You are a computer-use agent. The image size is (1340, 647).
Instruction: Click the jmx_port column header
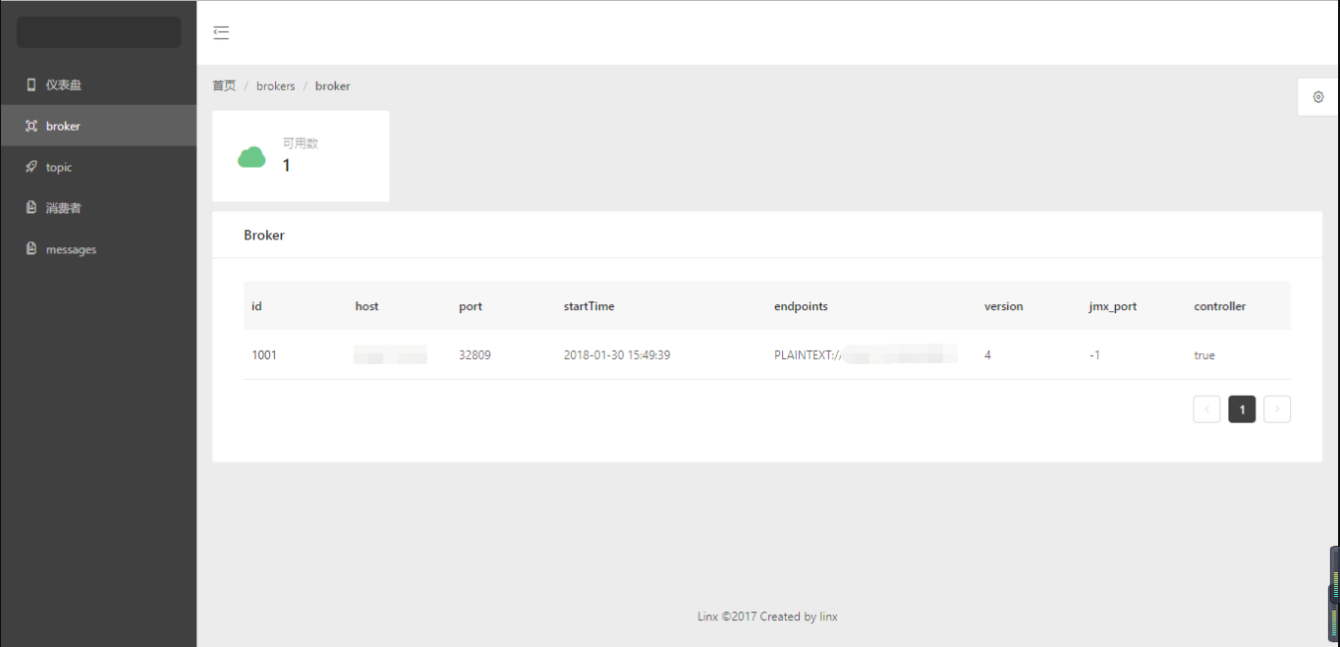(x=1113, y=306)
